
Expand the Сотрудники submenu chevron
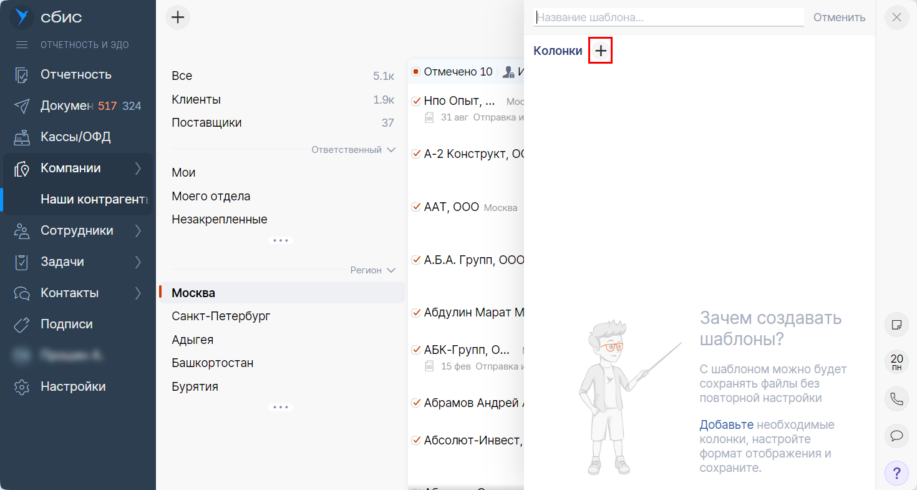pos(138,231)
